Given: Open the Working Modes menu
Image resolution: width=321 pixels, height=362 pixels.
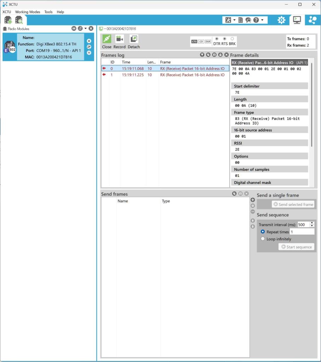Looking at the screenshot, I should [x=28, y=12].
